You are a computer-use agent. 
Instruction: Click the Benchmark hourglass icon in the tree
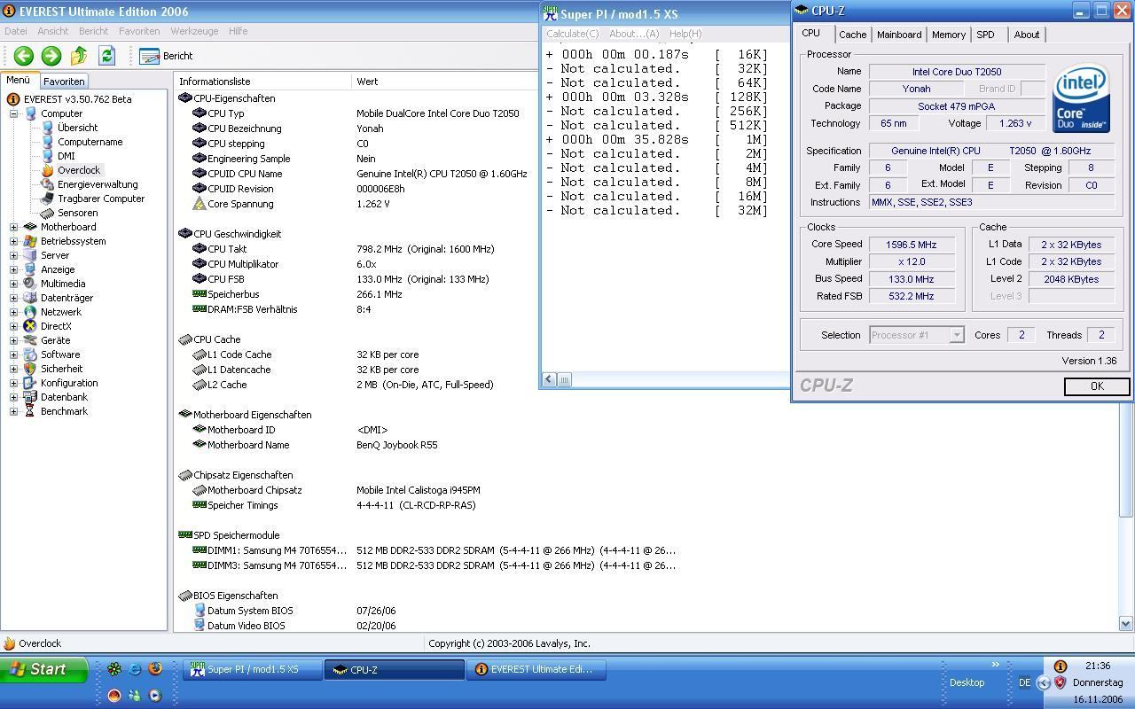coord(30,411)
